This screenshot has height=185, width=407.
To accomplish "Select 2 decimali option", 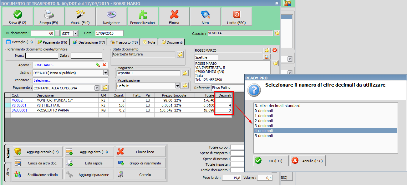I will tap(325, 121).
